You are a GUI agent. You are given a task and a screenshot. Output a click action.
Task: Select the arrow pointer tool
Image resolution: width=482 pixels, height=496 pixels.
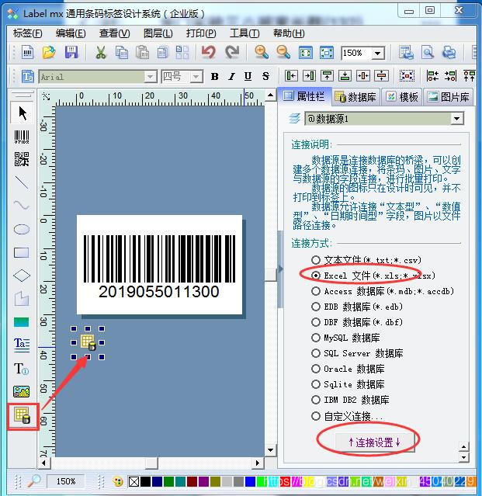(22, 113)
